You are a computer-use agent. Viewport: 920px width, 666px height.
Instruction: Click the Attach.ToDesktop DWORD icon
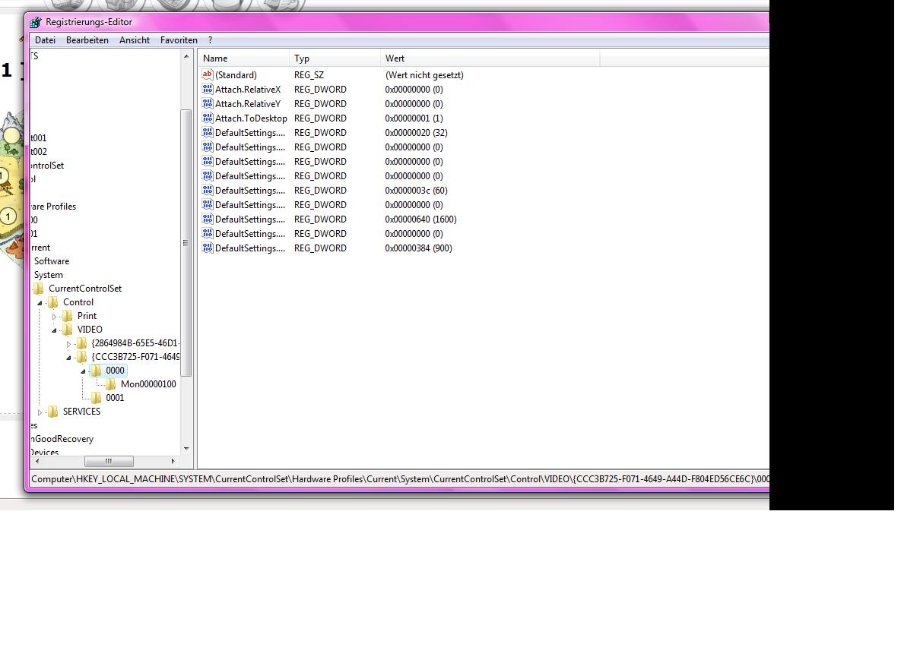[x=208, y=118]
